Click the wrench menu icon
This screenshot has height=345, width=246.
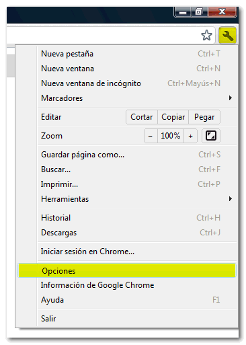point(227,36)
